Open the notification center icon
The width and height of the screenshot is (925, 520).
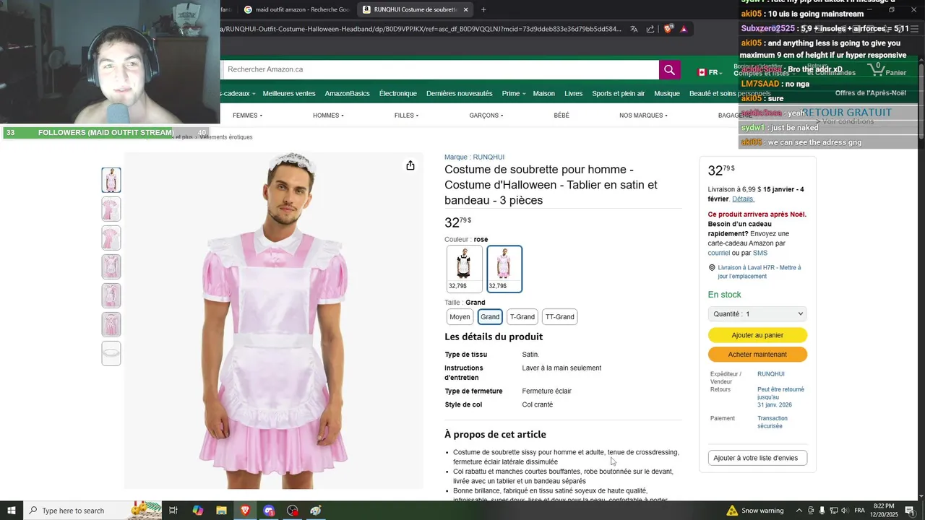(x=910, y=511)
